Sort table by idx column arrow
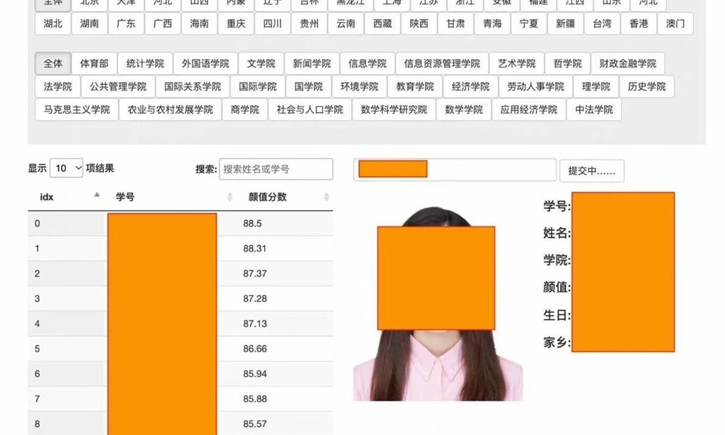The image size is (725, 435). click(x=97, y=195)
